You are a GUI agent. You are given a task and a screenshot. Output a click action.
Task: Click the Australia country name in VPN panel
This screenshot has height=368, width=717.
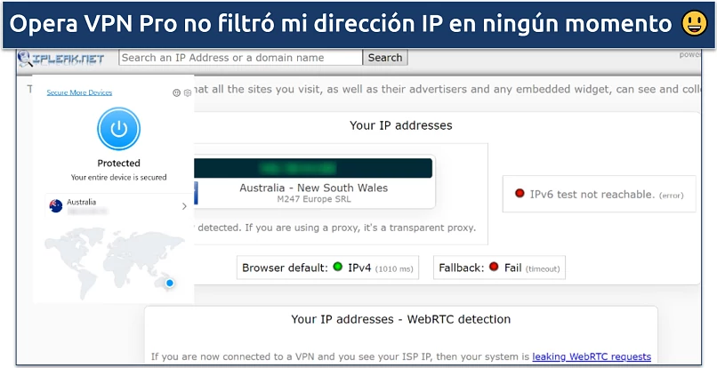pyautogui.click(x=81, y=202)
